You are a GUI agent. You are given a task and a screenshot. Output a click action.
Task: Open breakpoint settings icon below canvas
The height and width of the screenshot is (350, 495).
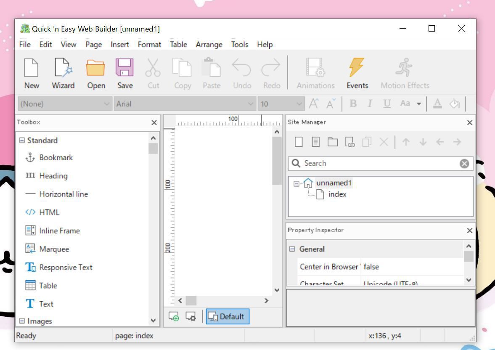tap(191, 316)
